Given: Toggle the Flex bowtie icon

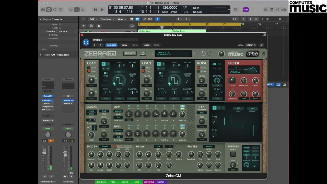Looking at the screenshot, I should 150,19.
